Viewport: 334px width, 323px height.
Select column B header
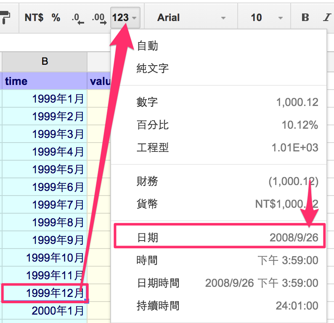coord(45,61)
